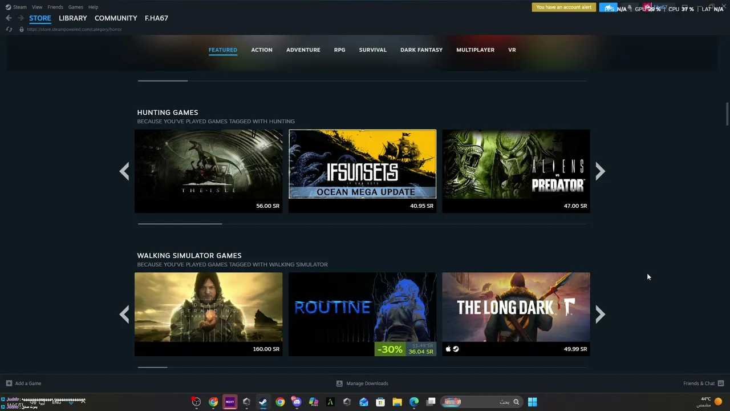Screen dimensions: 730x411
Task: Open Microsoft Store from the taskbar
Action: click(x=380, y=402)
